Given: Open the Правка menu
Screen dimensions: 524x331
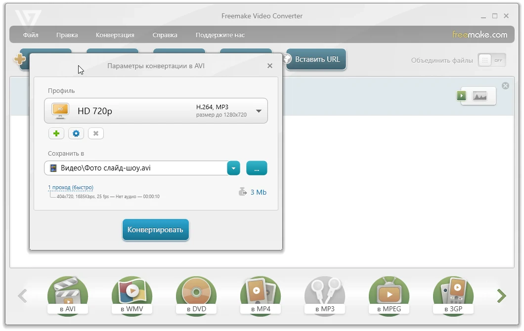Looking at the screenshot, I should pyautogui.click(x=67, y=35).
